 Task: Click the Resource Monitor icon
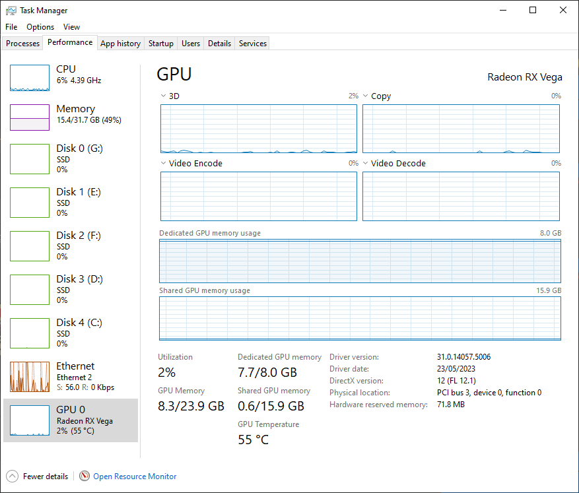coord(85,476)
